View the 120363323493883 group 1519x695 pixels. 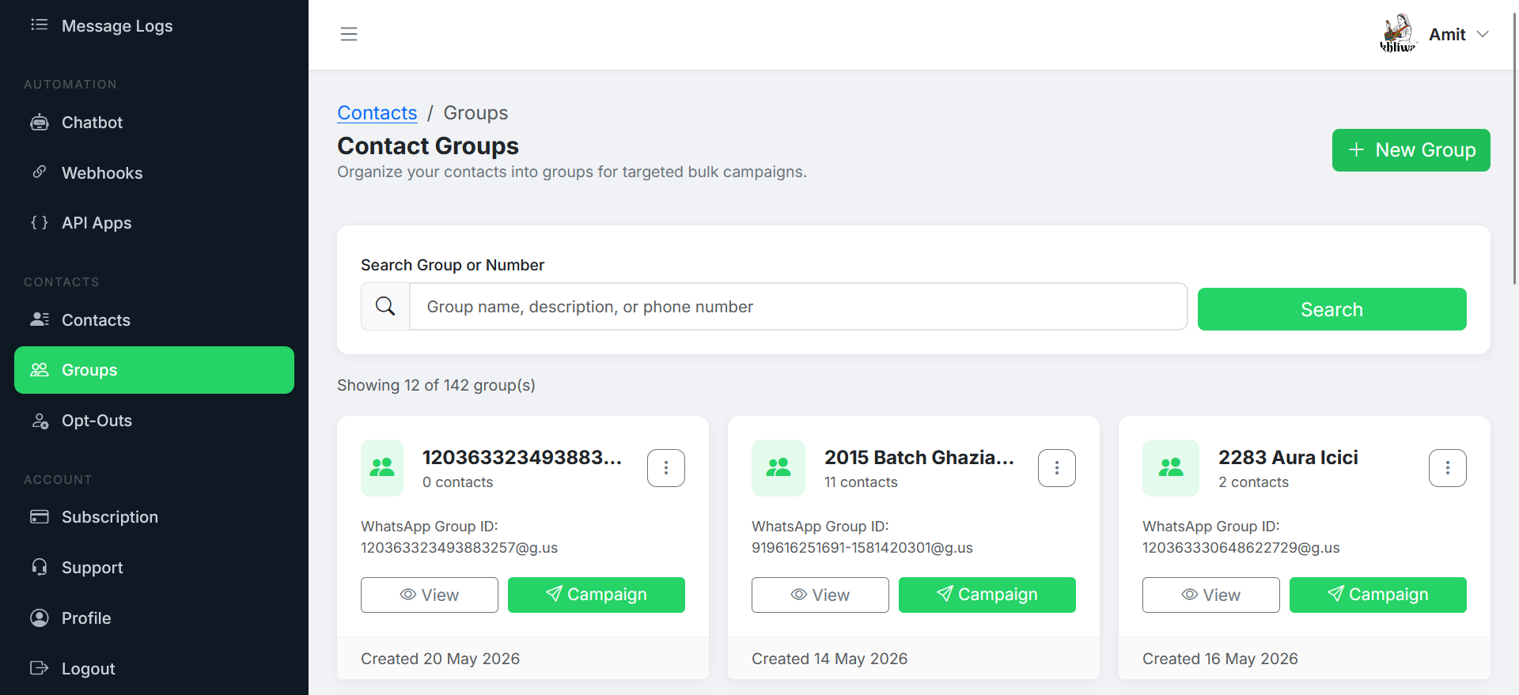pyautogui.click(x=430, y=595)
